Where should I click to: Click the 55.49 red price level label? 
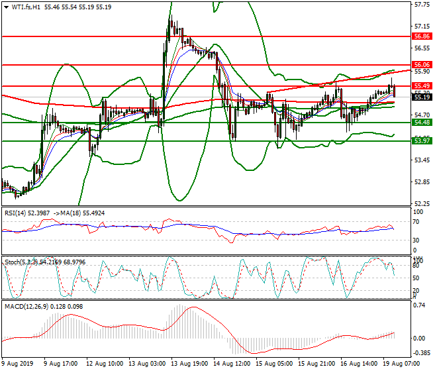coord(422,86)
